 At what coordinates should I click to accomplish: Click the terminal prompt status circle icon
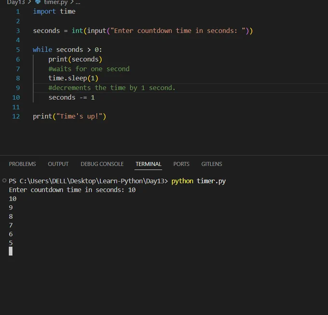pos(4,180)
